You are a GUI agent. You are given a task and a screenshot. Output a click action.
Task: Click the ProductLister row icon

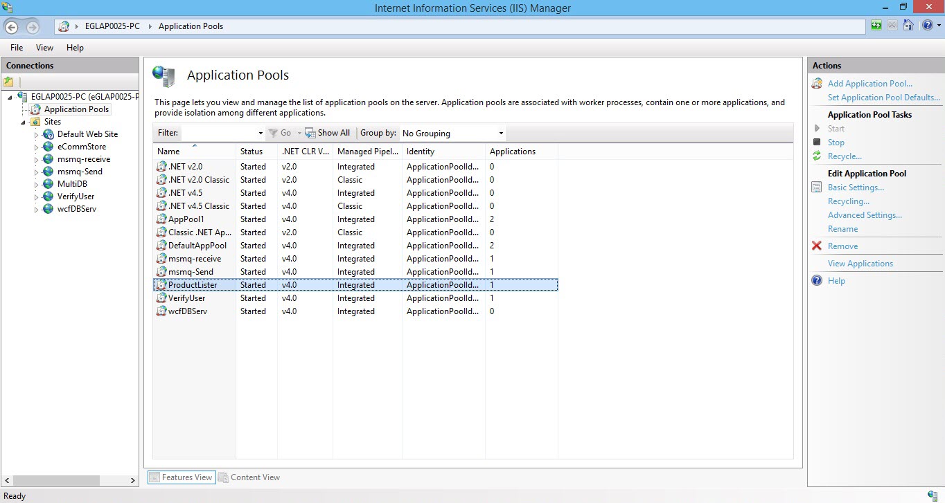pyautogui.click(x=161, y=285)
